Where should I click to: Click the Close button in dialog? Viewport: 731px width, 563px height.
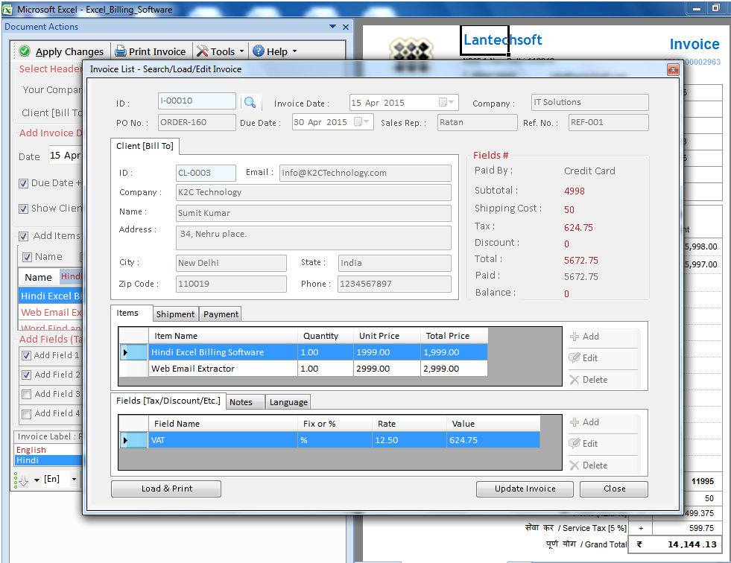click(614, 489)
